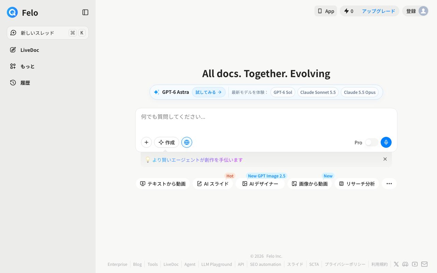Open the Tools footer link
The height and width of the screenshot is (273, 437).
[153, 264]
